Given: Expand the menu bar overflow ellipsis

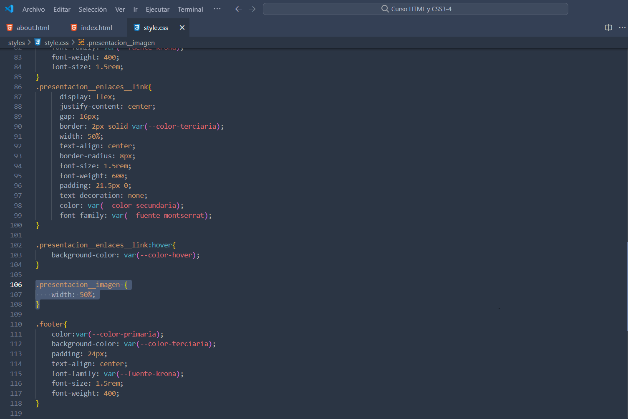Looking at the screenshot, I should click(x=217, y=9).
